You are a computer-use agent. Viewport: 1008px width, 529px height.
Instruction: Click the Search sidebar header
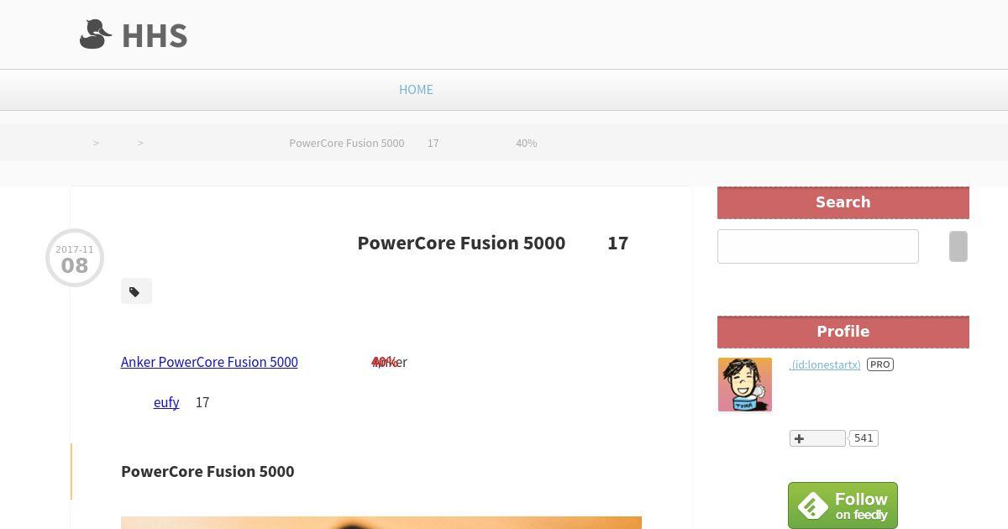(x=843, y=202)
